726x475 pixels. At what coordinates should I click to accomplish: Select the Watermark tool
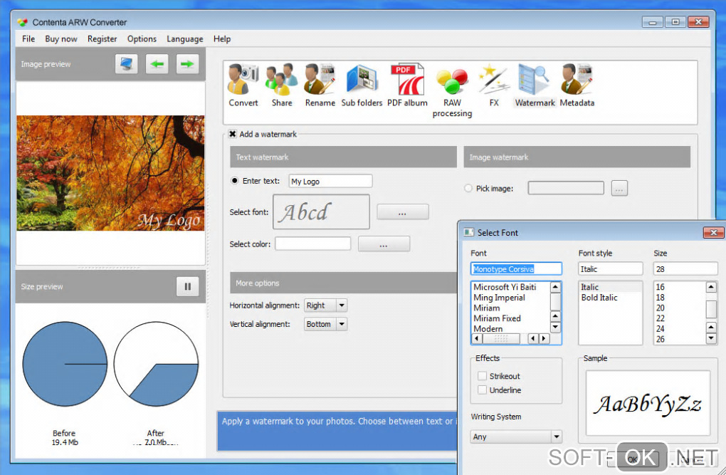(535, 85)
